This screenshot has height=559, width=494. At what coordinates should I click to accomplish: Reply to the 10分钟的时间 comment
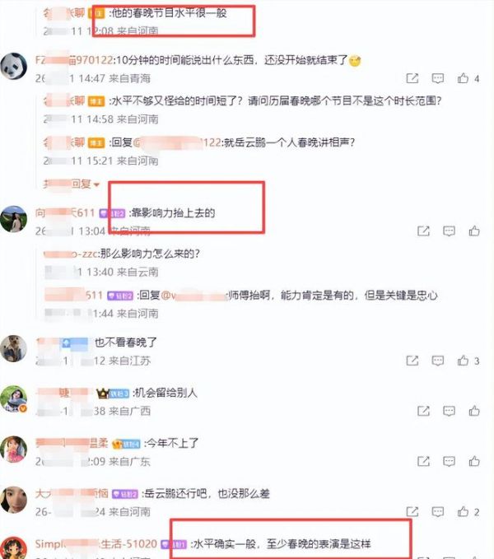click(438, 78)
